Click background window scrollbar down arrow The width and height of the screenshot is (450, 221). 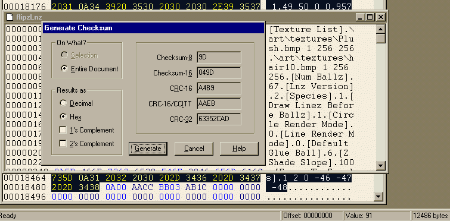[x=379, y=197]
